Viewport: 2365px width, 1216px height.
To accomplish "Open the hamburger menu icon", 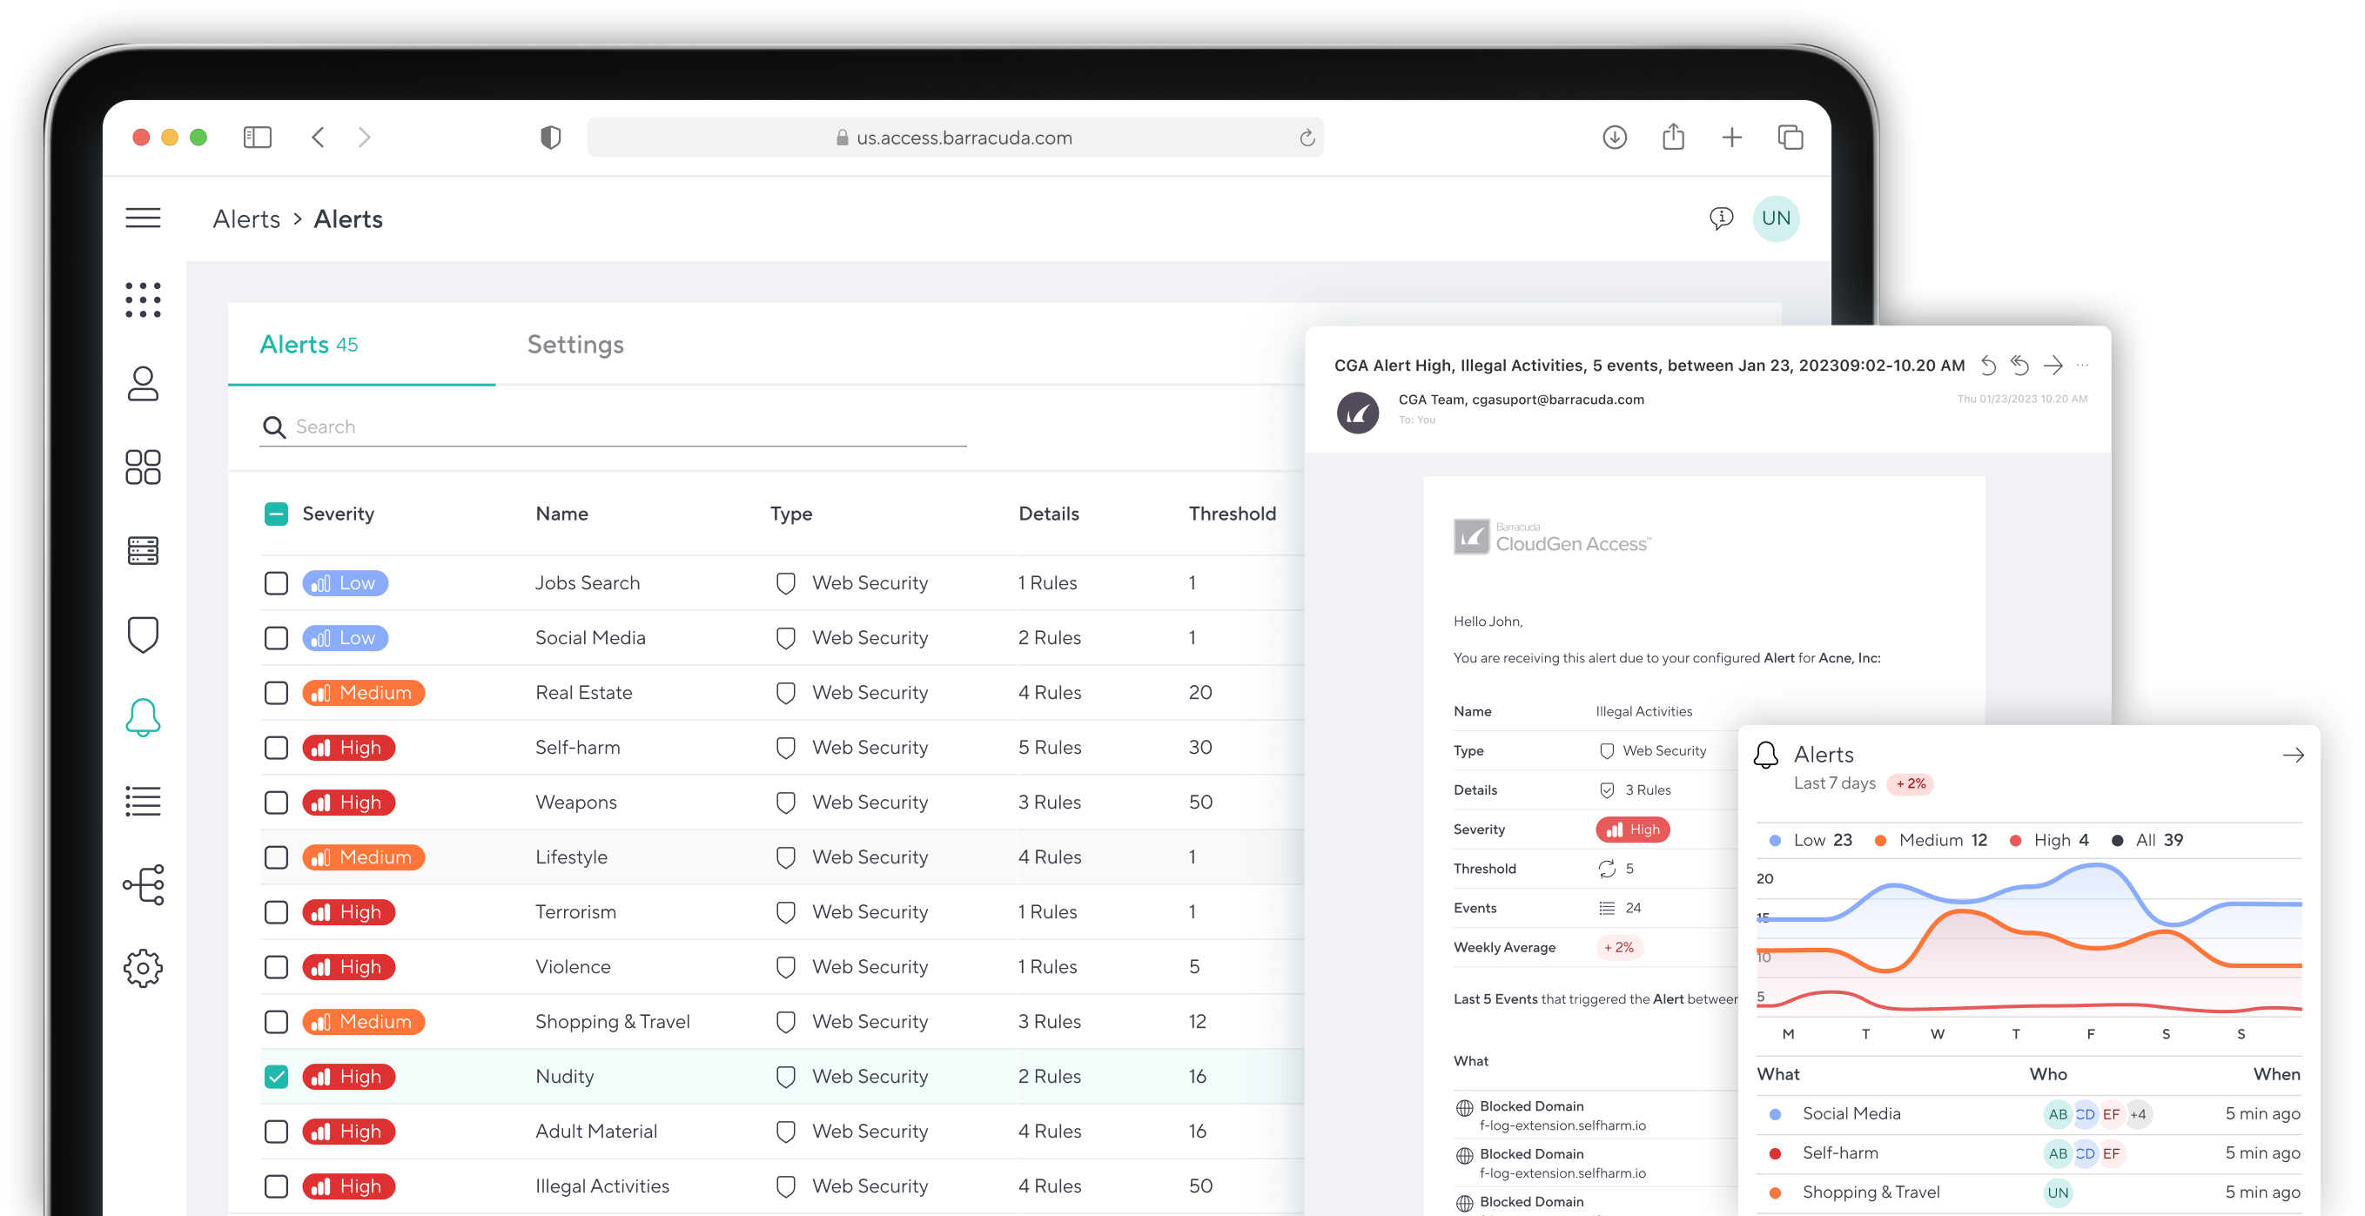I will coord(142,218).
